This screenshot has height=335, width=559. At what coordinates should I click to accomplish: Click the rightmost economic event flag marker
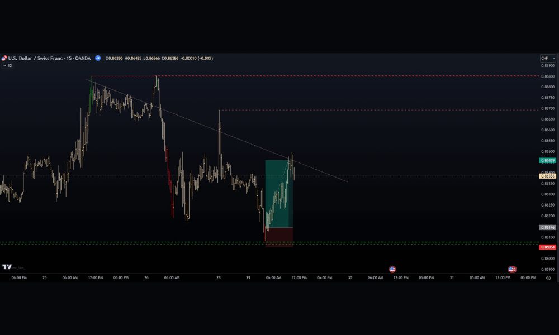[511, 269]
